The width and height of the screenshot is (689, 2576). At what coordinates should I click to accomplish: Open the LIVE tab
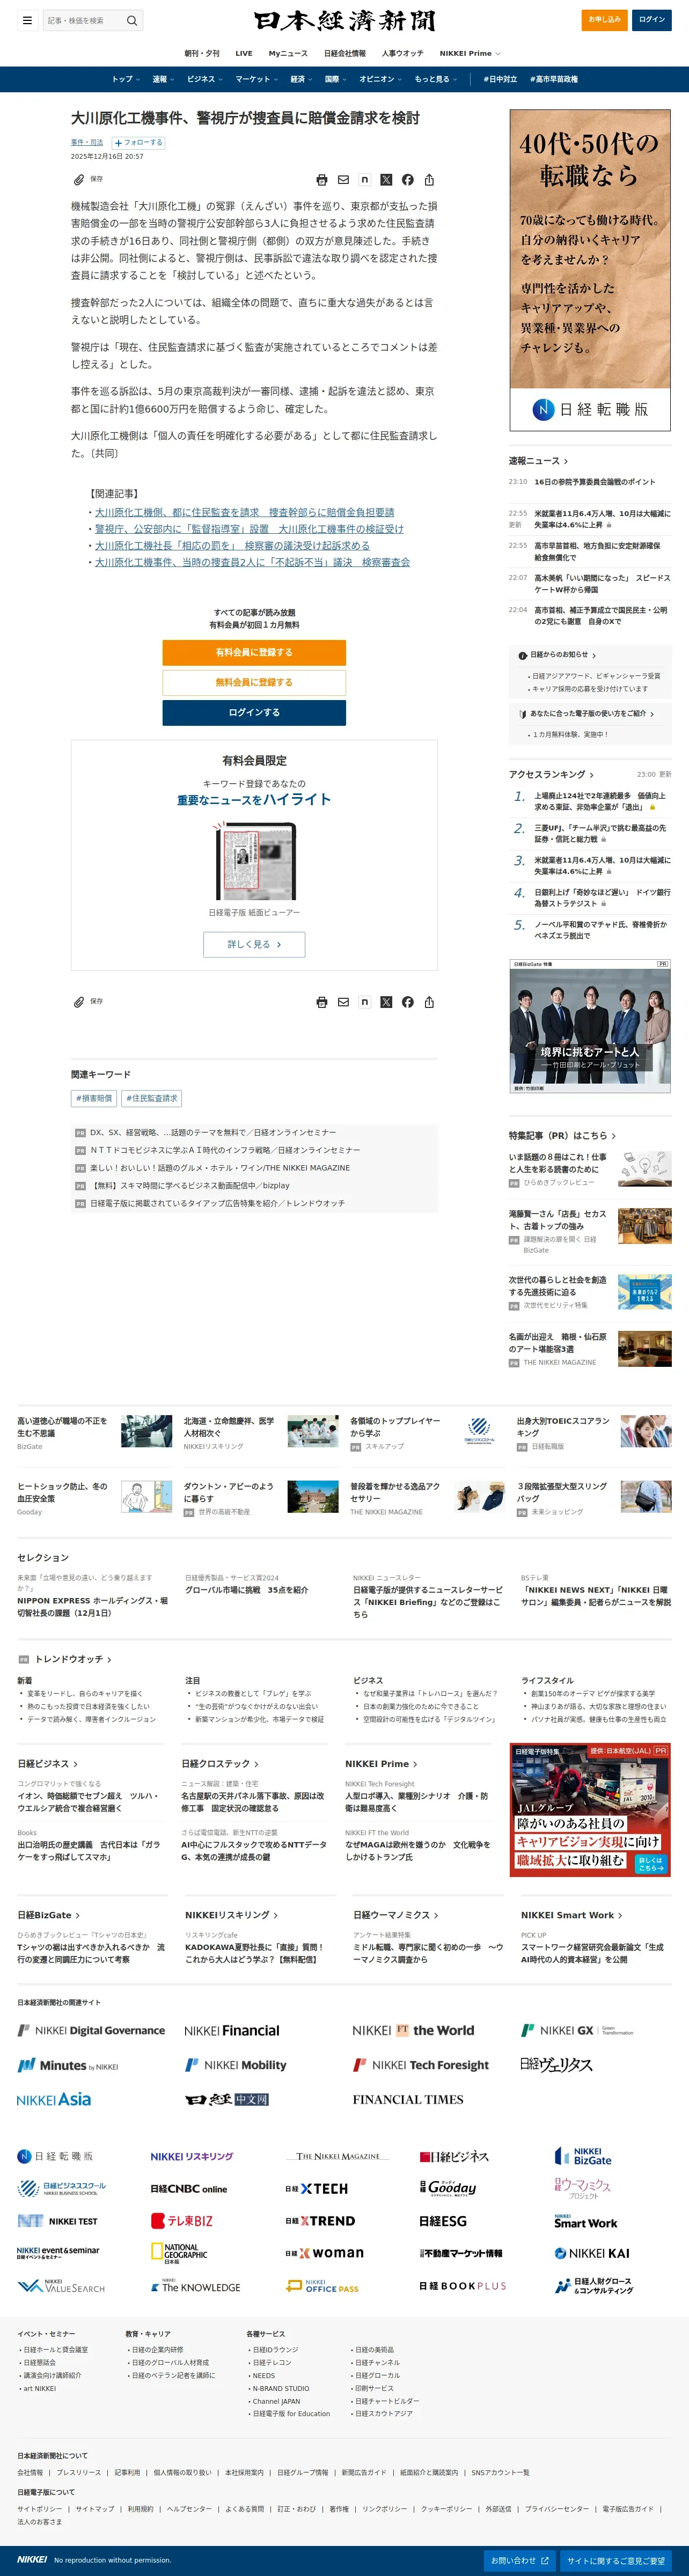(x=244, y=53)
